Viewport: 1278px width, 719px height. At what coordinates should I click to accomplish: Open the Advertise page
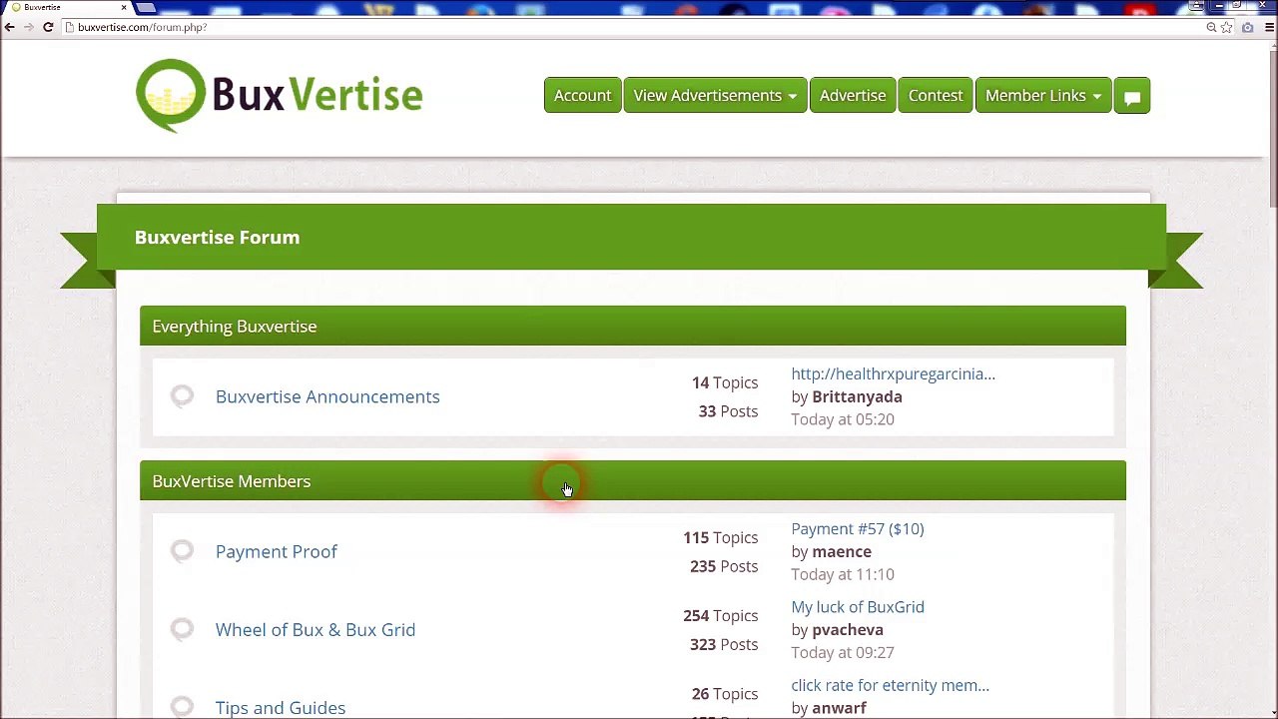(x=853, y=96)
